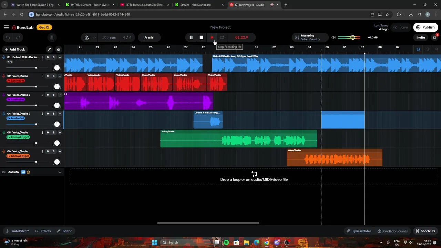Select the orange track 06 audio region
This screenshot has width=441, height=248.
click(x=334, y=158)
